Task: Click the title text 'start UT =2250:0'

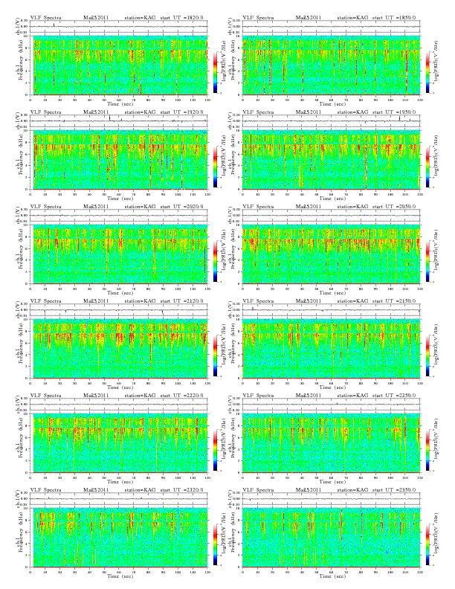Action: (x=394, y=396)
